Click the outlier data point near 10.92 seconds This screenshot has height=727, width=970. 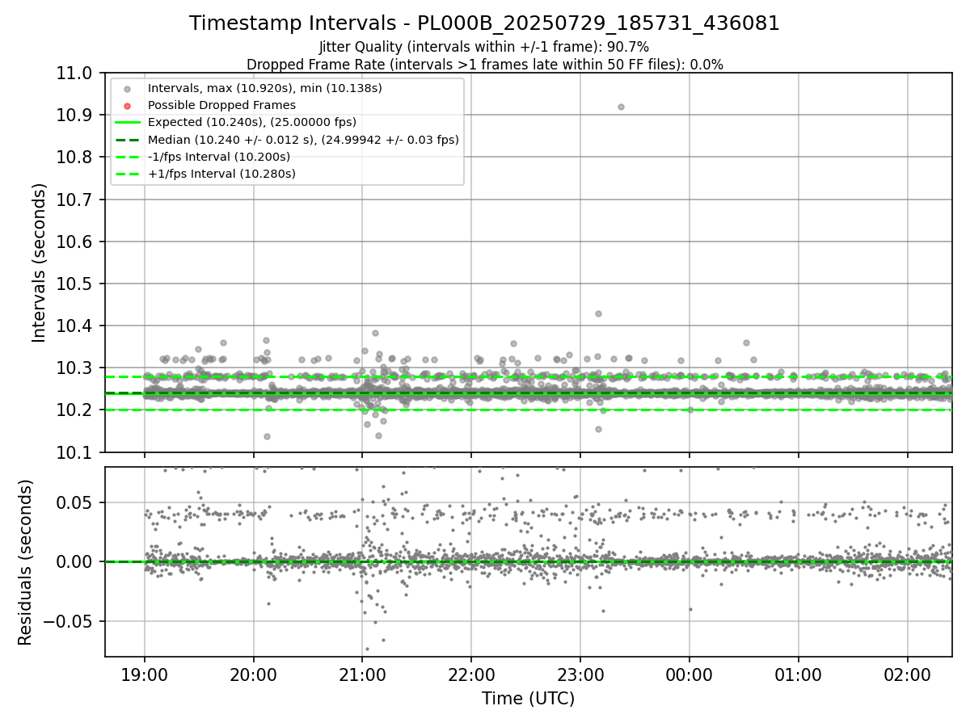pos(621,107)
